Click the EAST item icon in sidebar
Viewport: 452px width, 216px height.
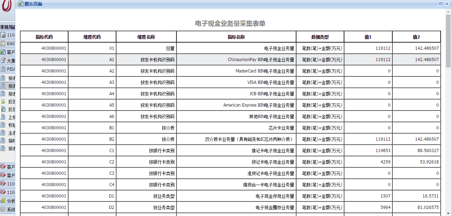pyautogui.click(x=3, y=43)
